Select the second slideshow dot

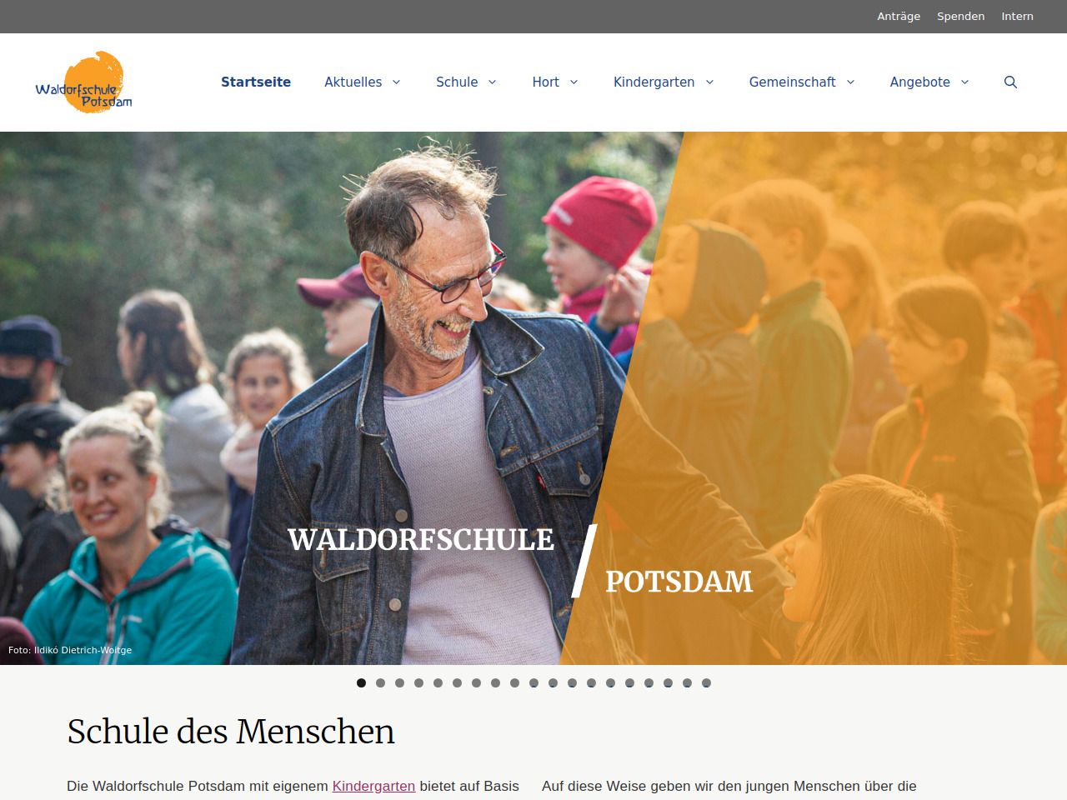pos(380,682)
